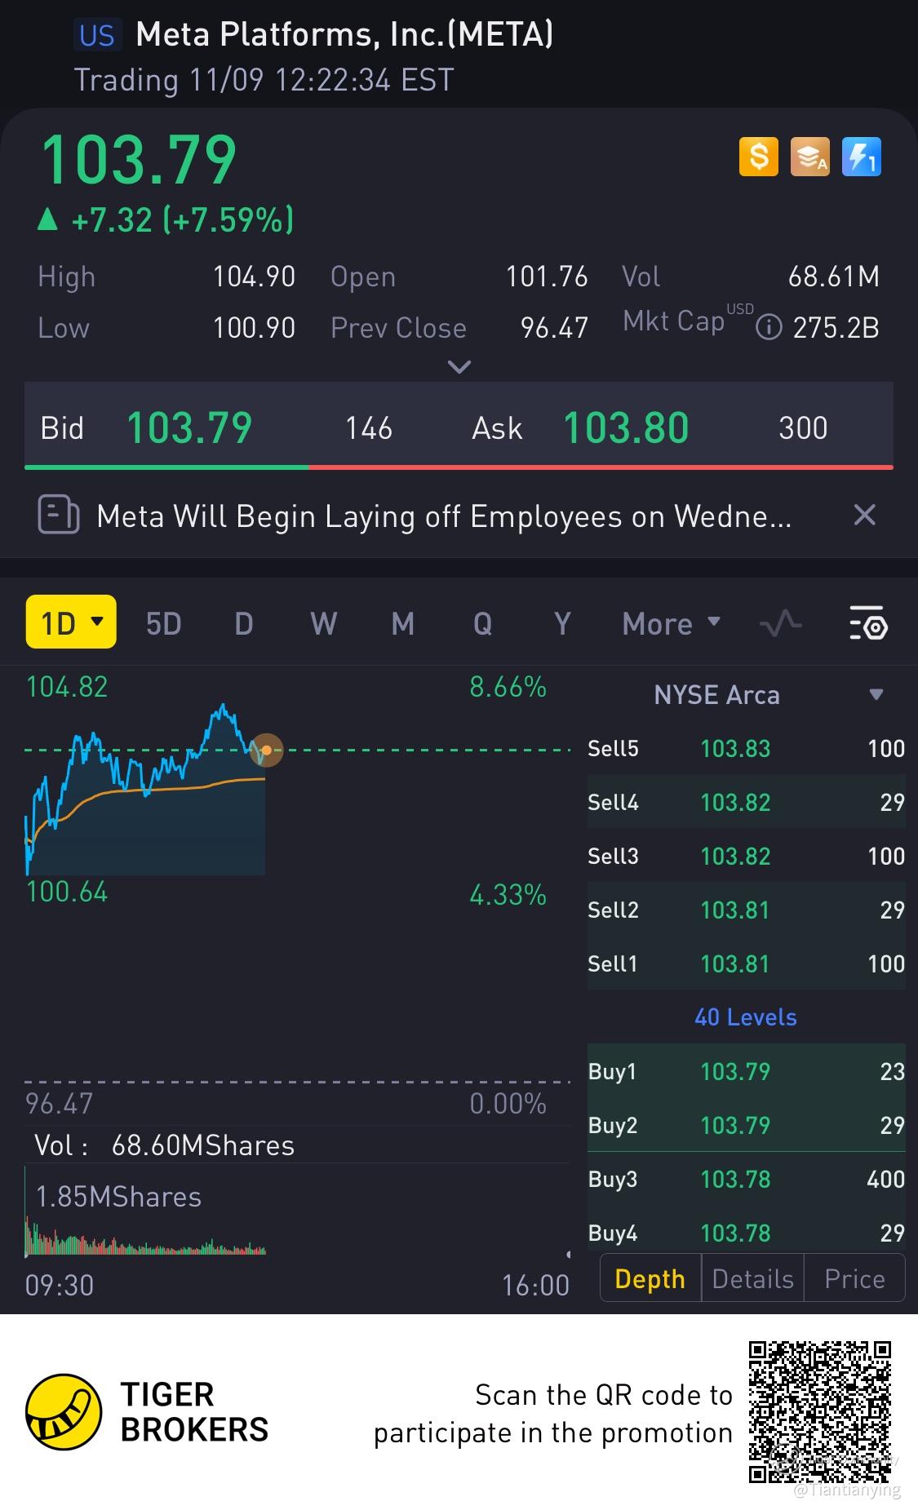Open chart display settings icon
Viewport: 918px width, 1510px height.
pyautogui.click(x=868, y=624)
